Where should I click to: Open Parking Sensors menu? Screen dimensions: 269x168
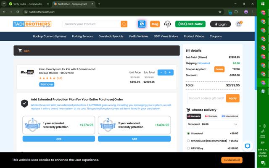pos(82,37)
